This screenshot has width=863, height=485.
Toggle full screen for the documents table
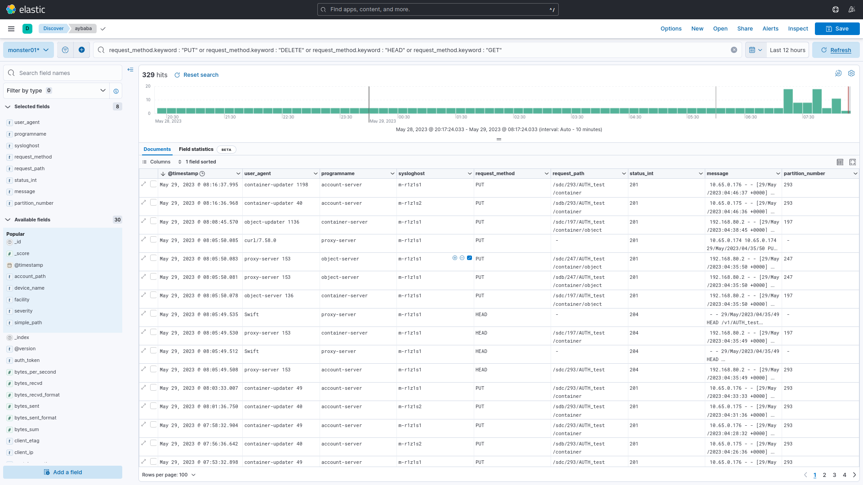[853, 162]
